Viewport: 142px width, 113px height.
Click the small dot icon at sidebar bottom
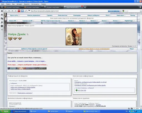point(2,30)
